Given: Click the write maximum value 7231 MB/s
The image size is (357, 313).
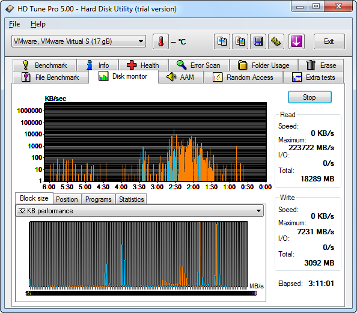Looking at the screenshot, I should [316, 232].
